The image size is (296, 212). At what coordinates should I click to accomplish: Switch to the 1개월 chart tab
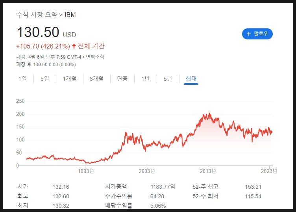click(x=69, y=78)
